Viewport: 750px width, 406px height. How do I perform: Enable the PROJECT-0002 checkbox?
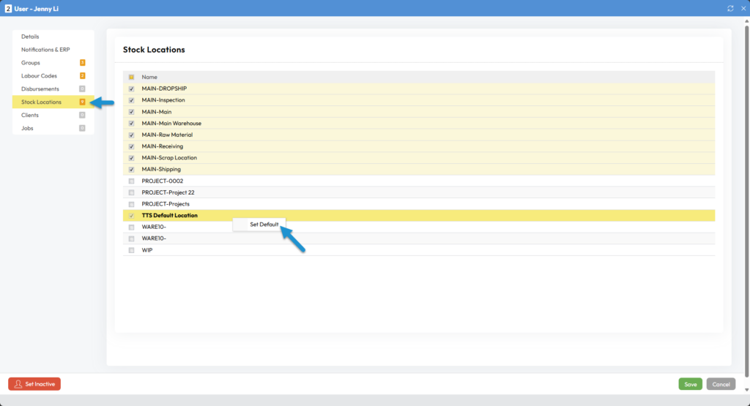point(131,181)
